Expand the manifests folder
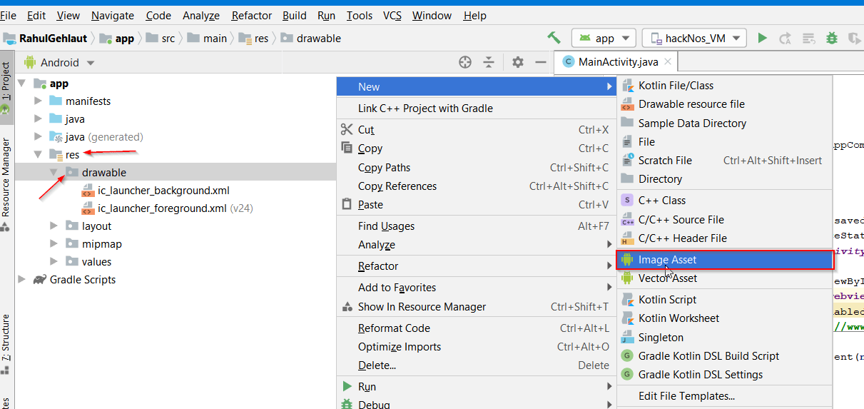Screen dimensions: 864x409 39,101
